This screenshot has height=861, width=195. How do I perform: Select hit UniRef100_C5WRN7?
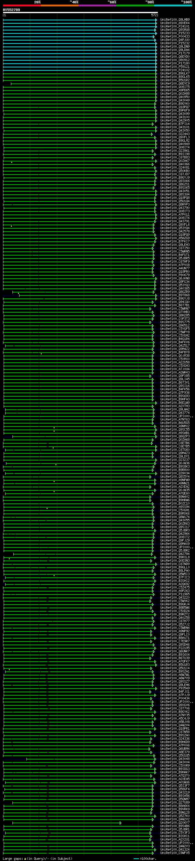coord(175,309)
